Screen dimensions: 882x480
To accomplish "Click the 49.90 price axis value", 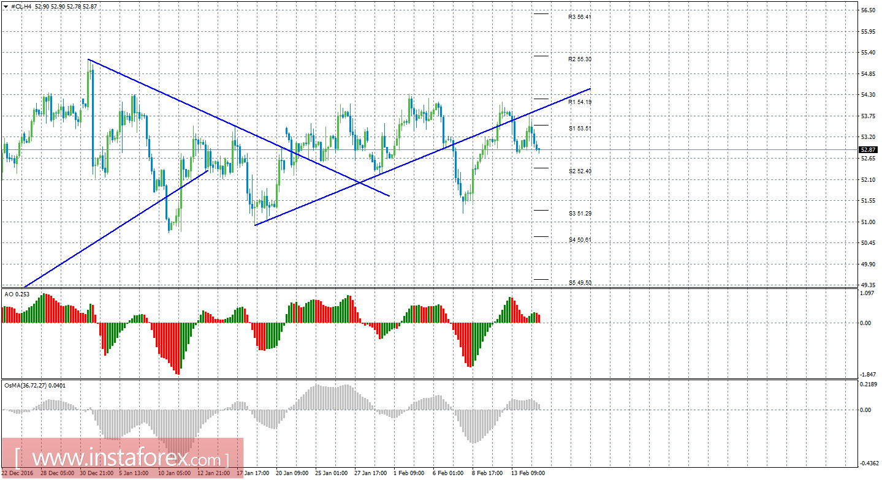I will [x=867, y=264].
